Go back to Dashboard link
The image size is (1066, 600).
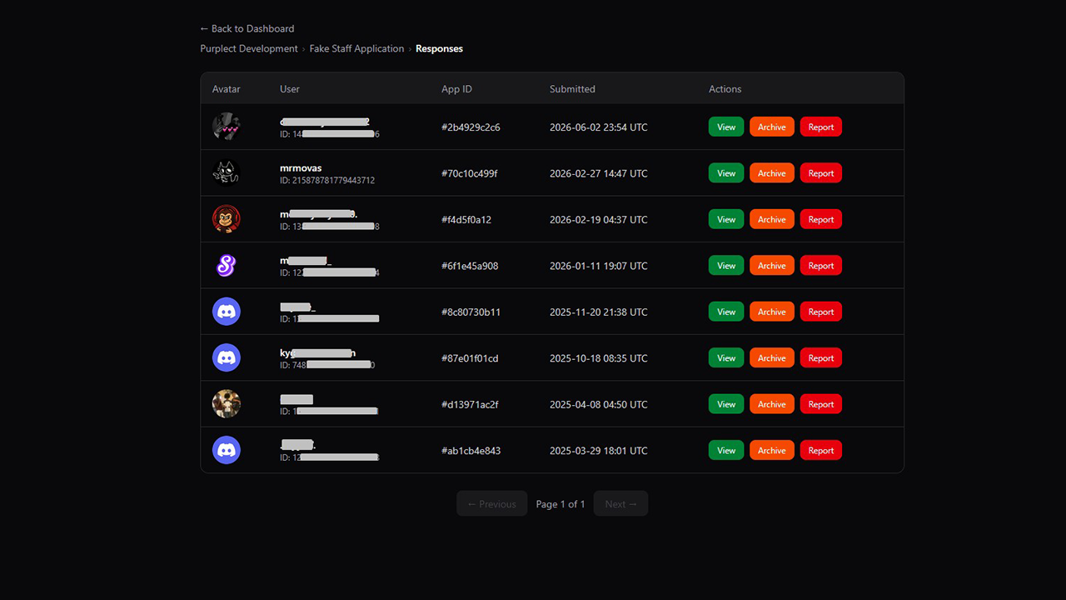point(247,28)
